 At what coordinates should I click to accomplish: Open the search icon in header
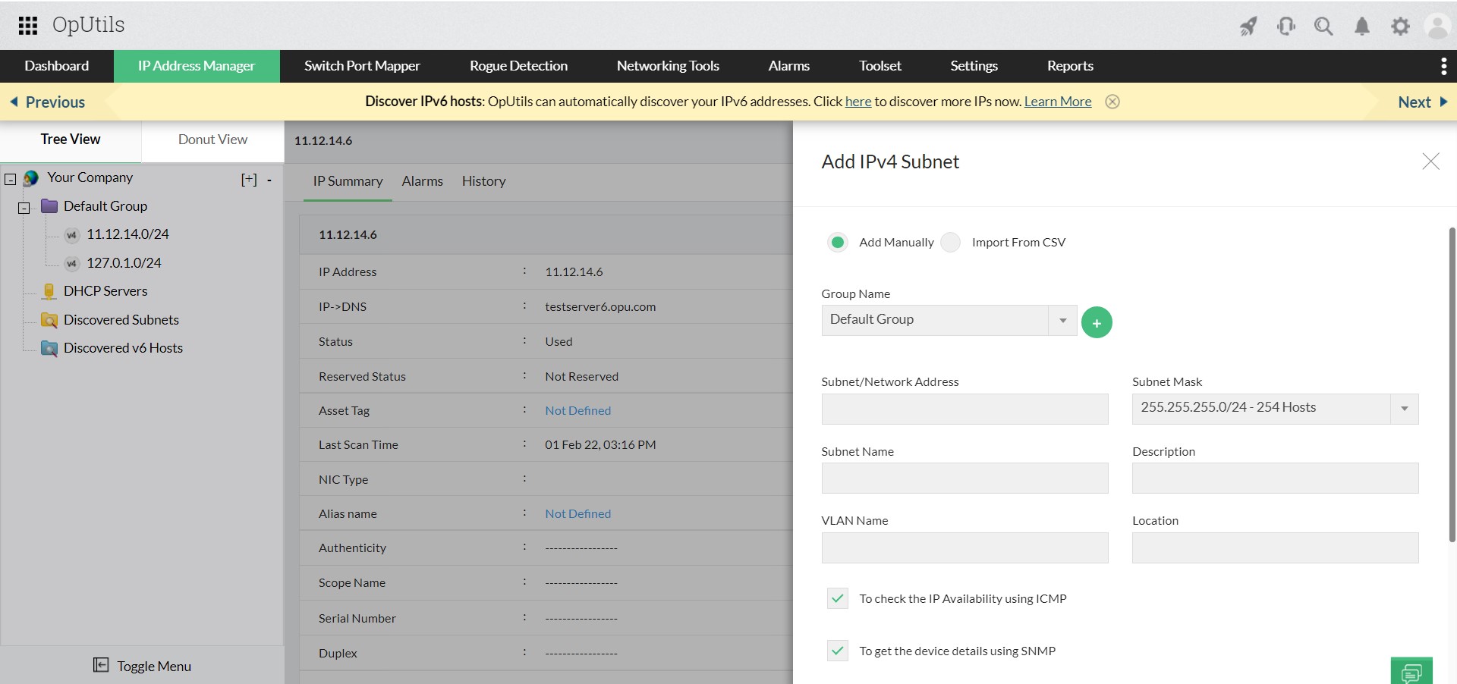coord(1324,25)
